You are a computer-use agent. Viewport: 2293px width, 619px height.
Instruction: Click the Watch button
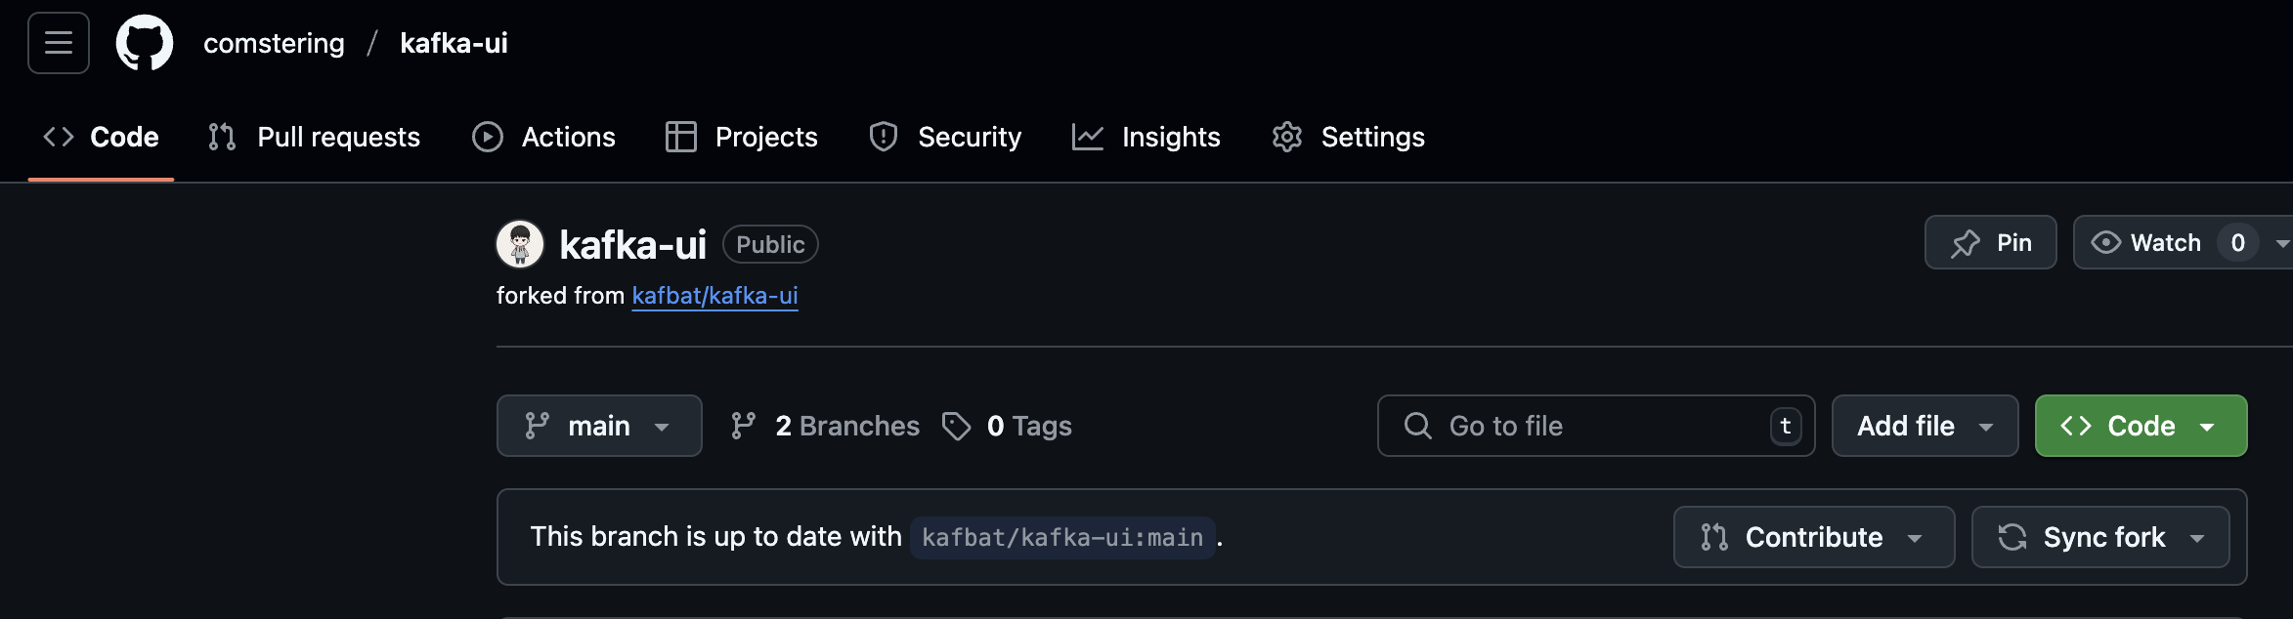click(2168, 242)
